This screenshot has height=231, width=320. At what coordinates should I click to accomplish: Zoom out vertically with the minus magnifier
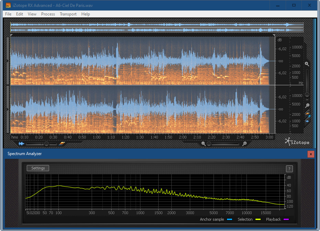tap(307, 106)
